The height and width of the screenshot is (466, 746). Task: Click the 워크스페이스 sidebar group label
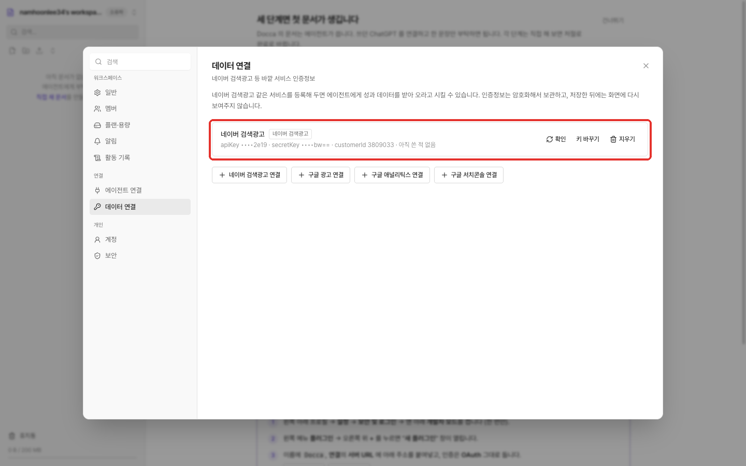click(108, 78)
